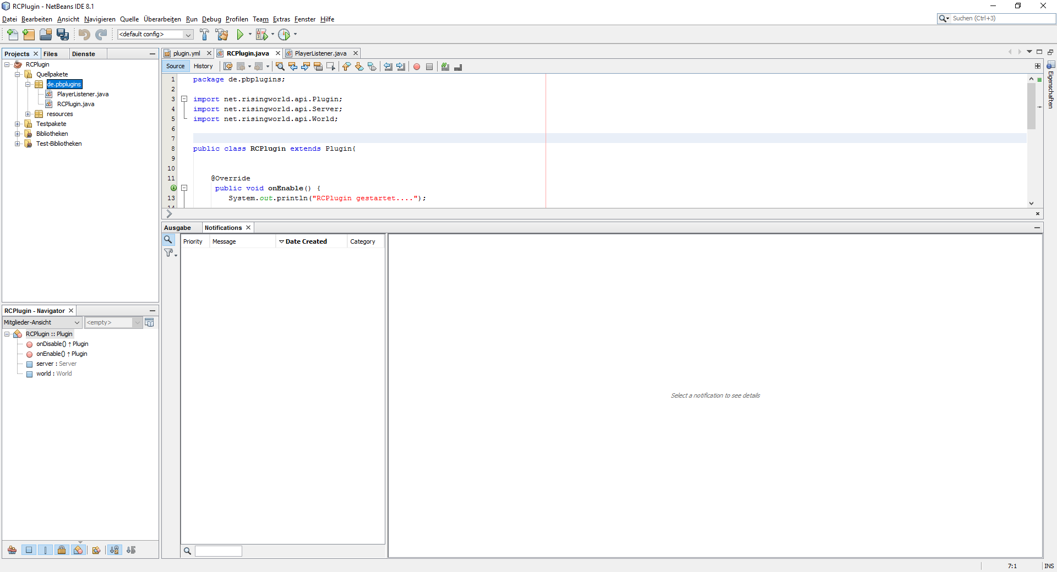Collapse the RCPlugin project node
This screenshot has height=572, width=1057.
7,64
